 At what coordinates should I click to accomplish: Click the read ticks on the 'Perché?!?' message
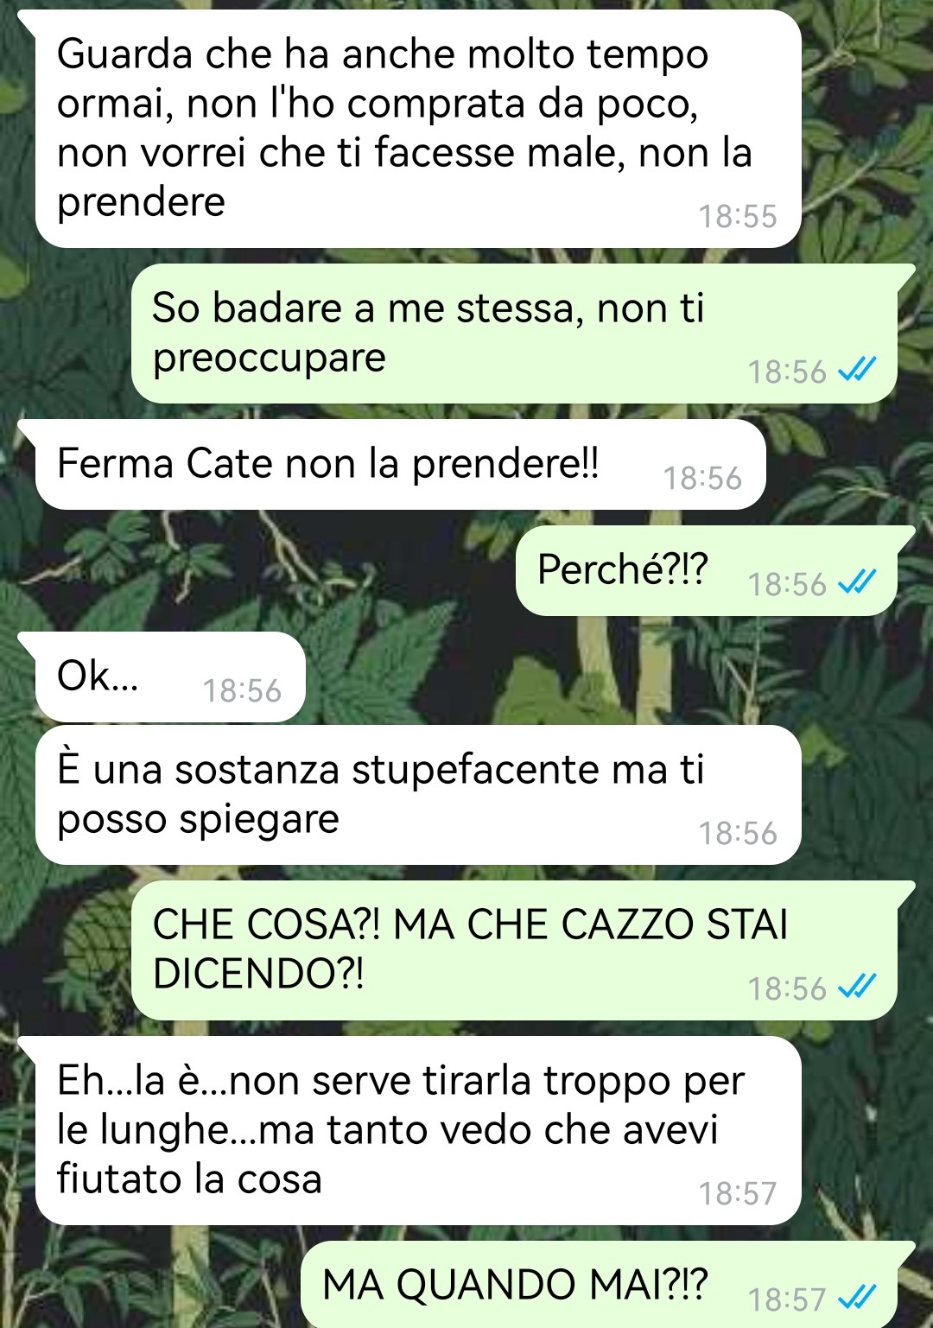pyautogui.click(x=858, y=583)
